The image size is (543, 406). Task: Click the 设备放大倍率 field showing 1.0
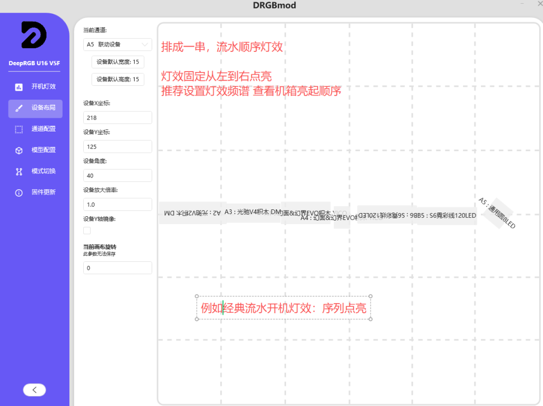(x=117, y=205)
